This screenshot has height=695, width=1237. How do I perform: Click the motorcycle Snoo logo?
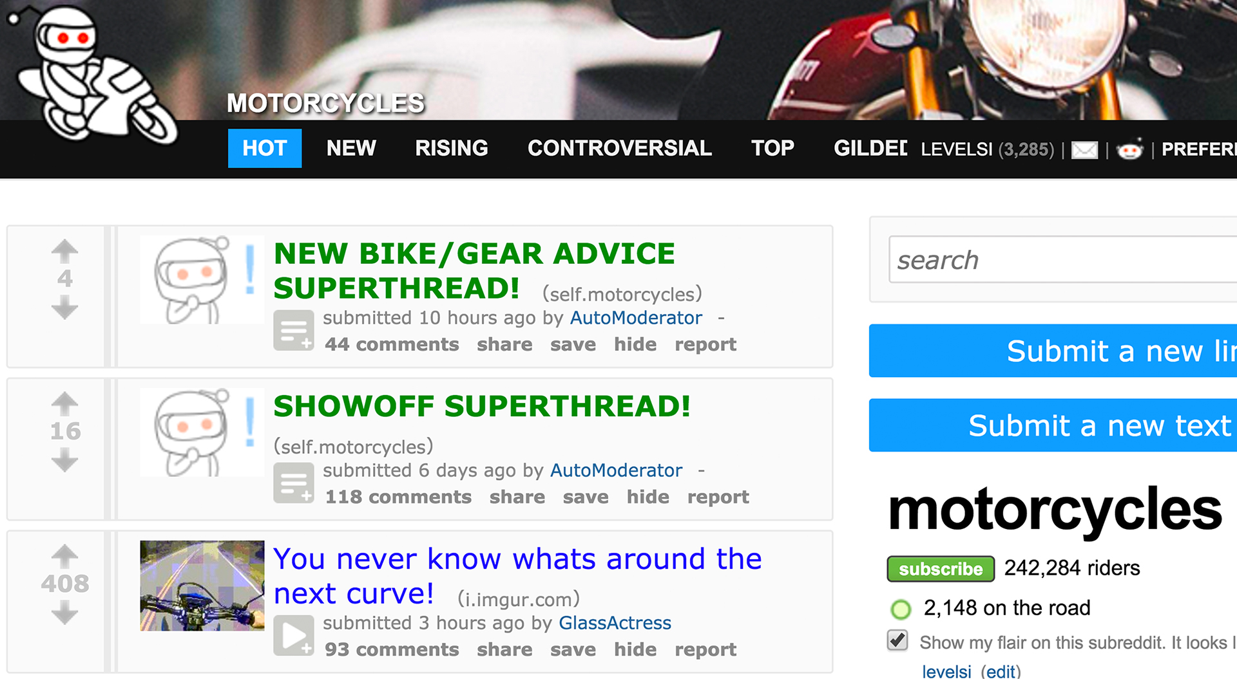click(x=90, y=74)
